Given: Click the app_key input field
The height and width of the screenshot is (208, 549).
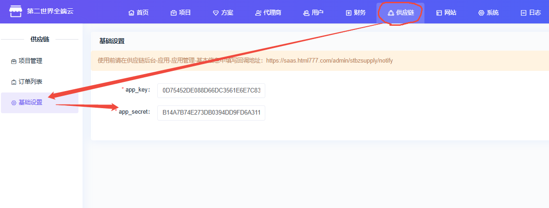Looking at the screenshot, I should tap(211, 91).
